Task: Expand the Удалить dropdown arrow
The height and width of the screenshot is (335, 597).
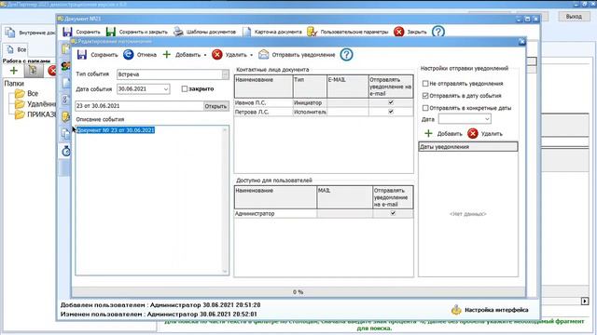Action: pos(251,55)
